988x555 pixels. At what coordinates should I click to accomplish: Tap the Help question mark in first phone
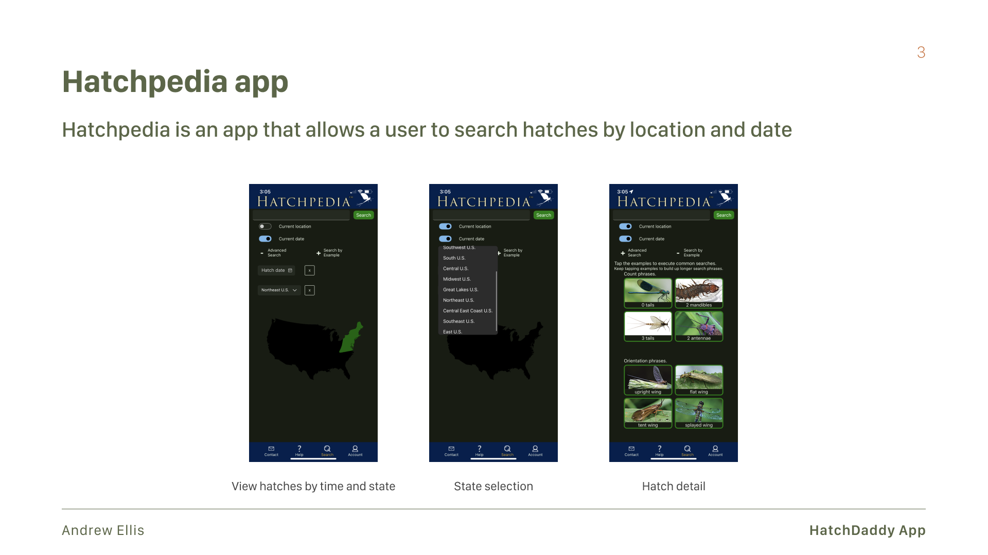pos(299,450)
